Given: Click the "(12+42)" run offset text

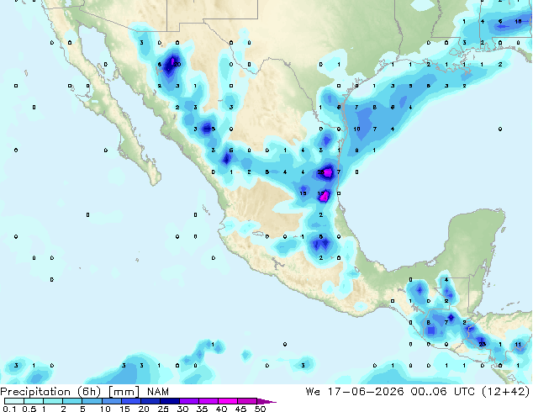Looking at the screenshot, I should 506,392.
